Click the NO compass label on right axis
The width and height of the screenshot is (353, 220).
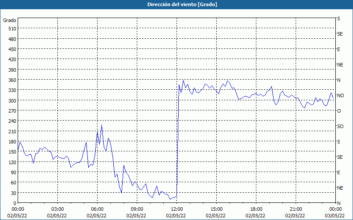[340, 95]
